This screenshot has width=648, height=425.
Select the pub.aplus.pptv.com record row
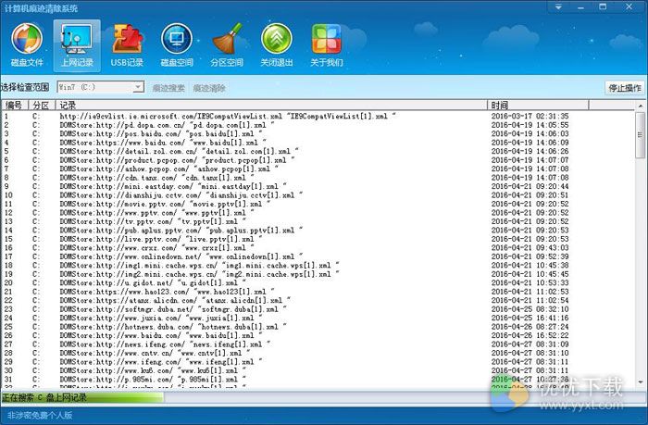pyautogui.click(x=318, y=231)
